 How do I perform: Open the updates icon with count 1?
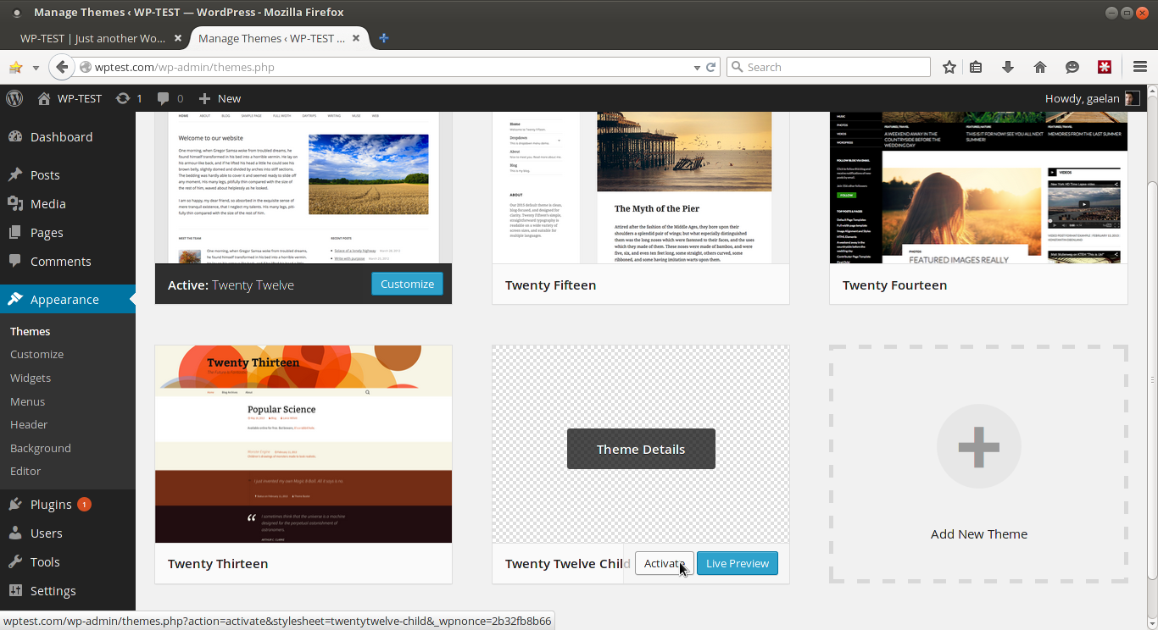pyautogui.click(x=129, y=98)
